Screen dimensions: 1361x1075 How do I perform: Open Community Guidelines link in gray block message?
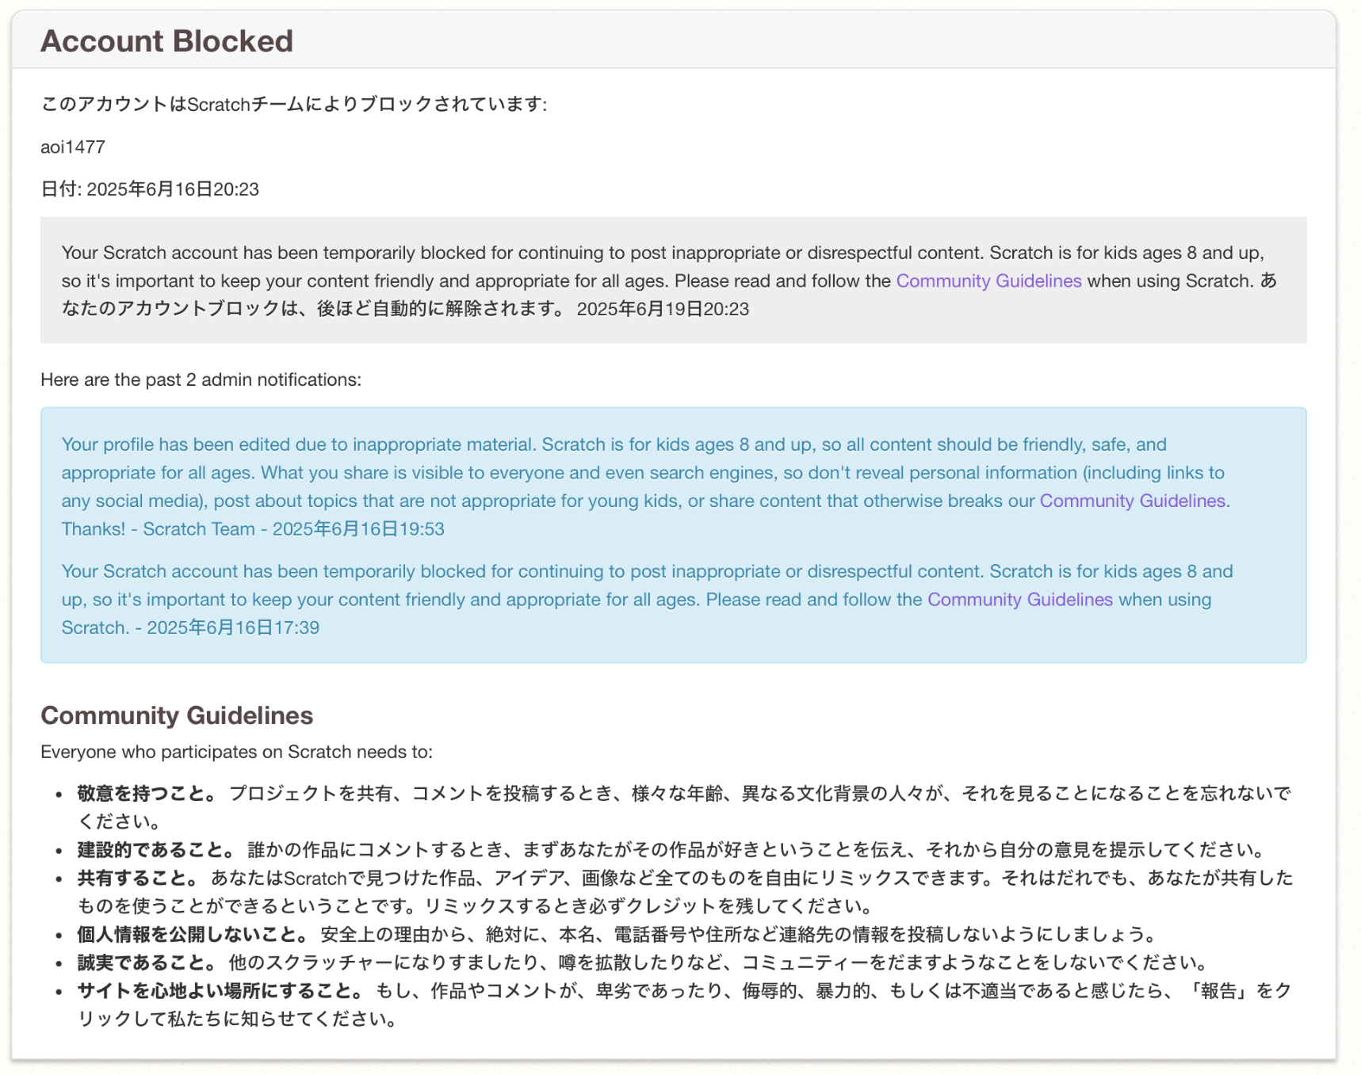(x=988, y=281)
